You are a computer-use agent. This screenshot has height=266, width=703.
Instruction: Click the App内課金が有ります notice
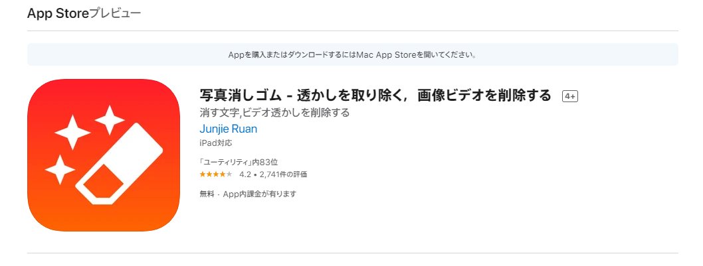click(x=259, y=194)
